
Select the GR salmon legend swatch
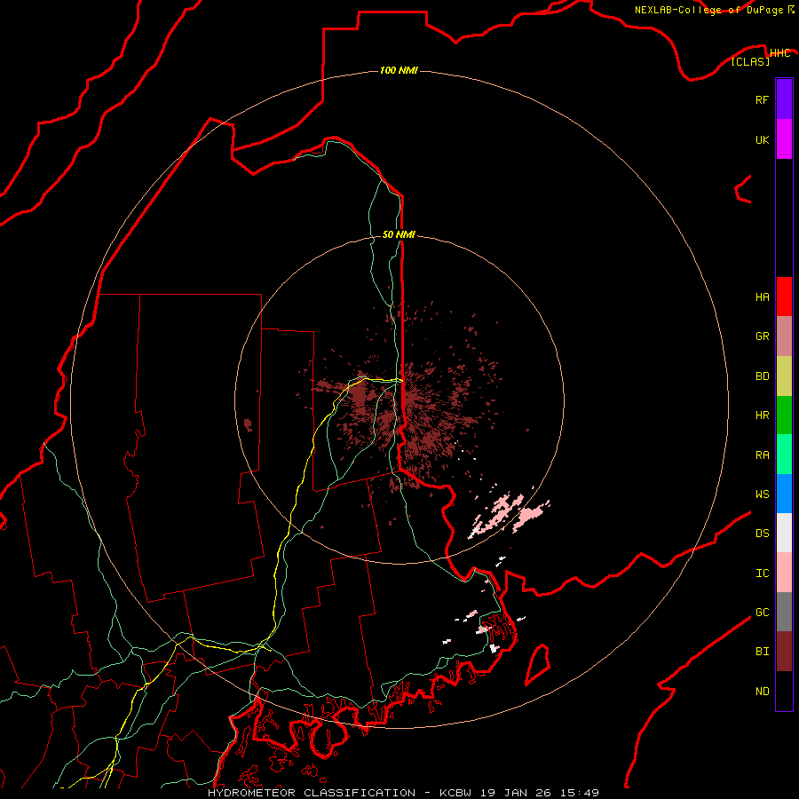784,336
